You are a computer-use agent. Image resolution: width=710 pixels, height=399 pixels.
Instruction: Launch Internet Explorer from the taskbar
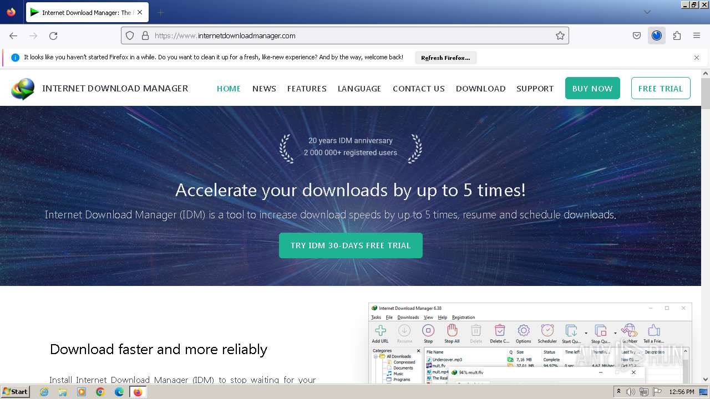[44, 392]
